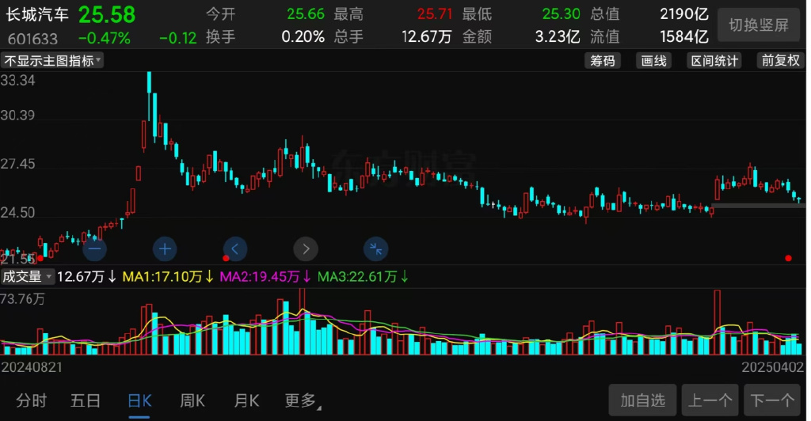
Task: Click the 73.76万 volume axis label
Action: [22, 299]
